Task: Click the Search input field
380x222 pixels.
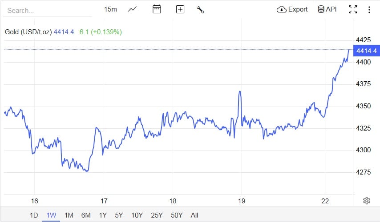Action: [47, 10]
